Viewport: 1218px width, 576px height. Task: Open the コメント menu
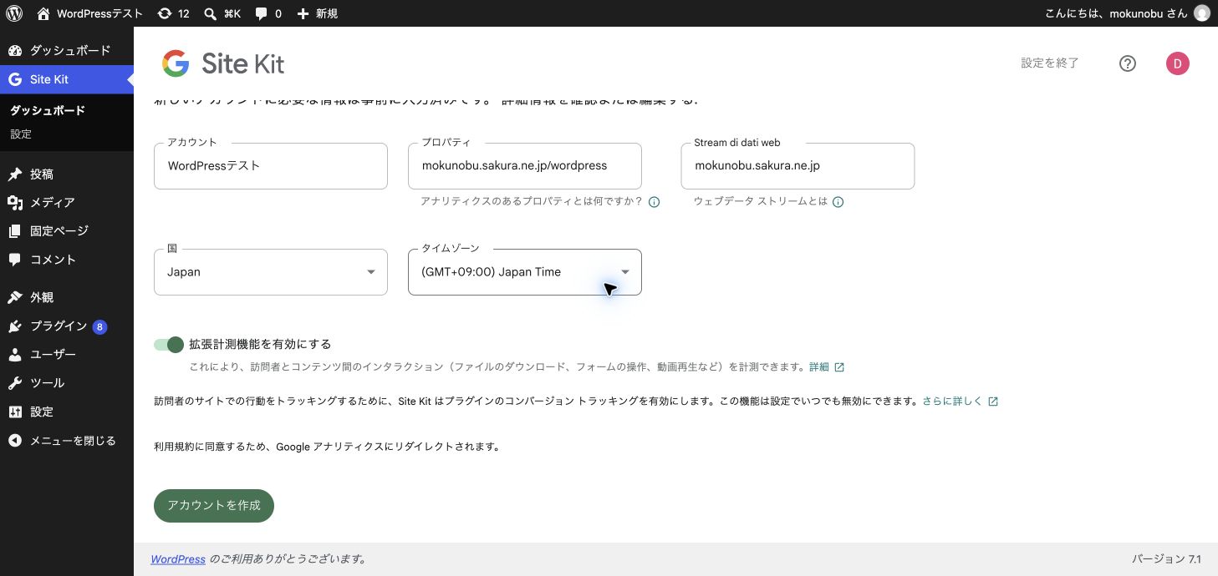click(x=67, y=260)
